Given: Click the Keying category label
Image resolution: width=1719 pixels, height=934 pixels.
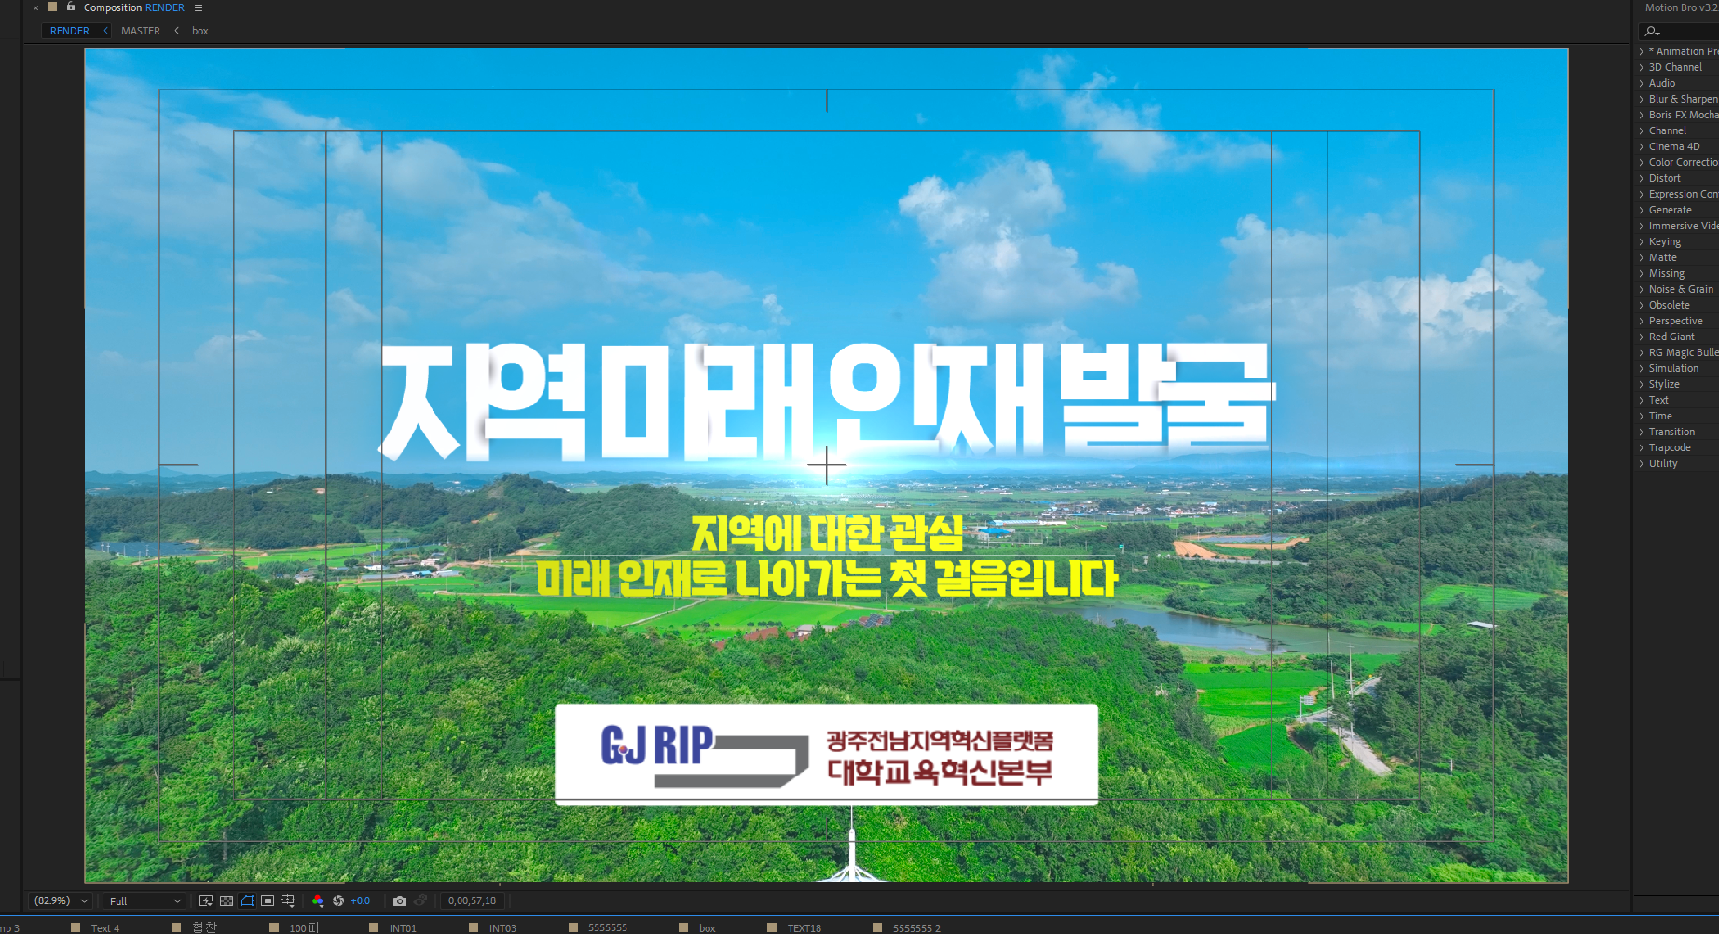Looking at the screenshot, I should (x=1665, y=241).
